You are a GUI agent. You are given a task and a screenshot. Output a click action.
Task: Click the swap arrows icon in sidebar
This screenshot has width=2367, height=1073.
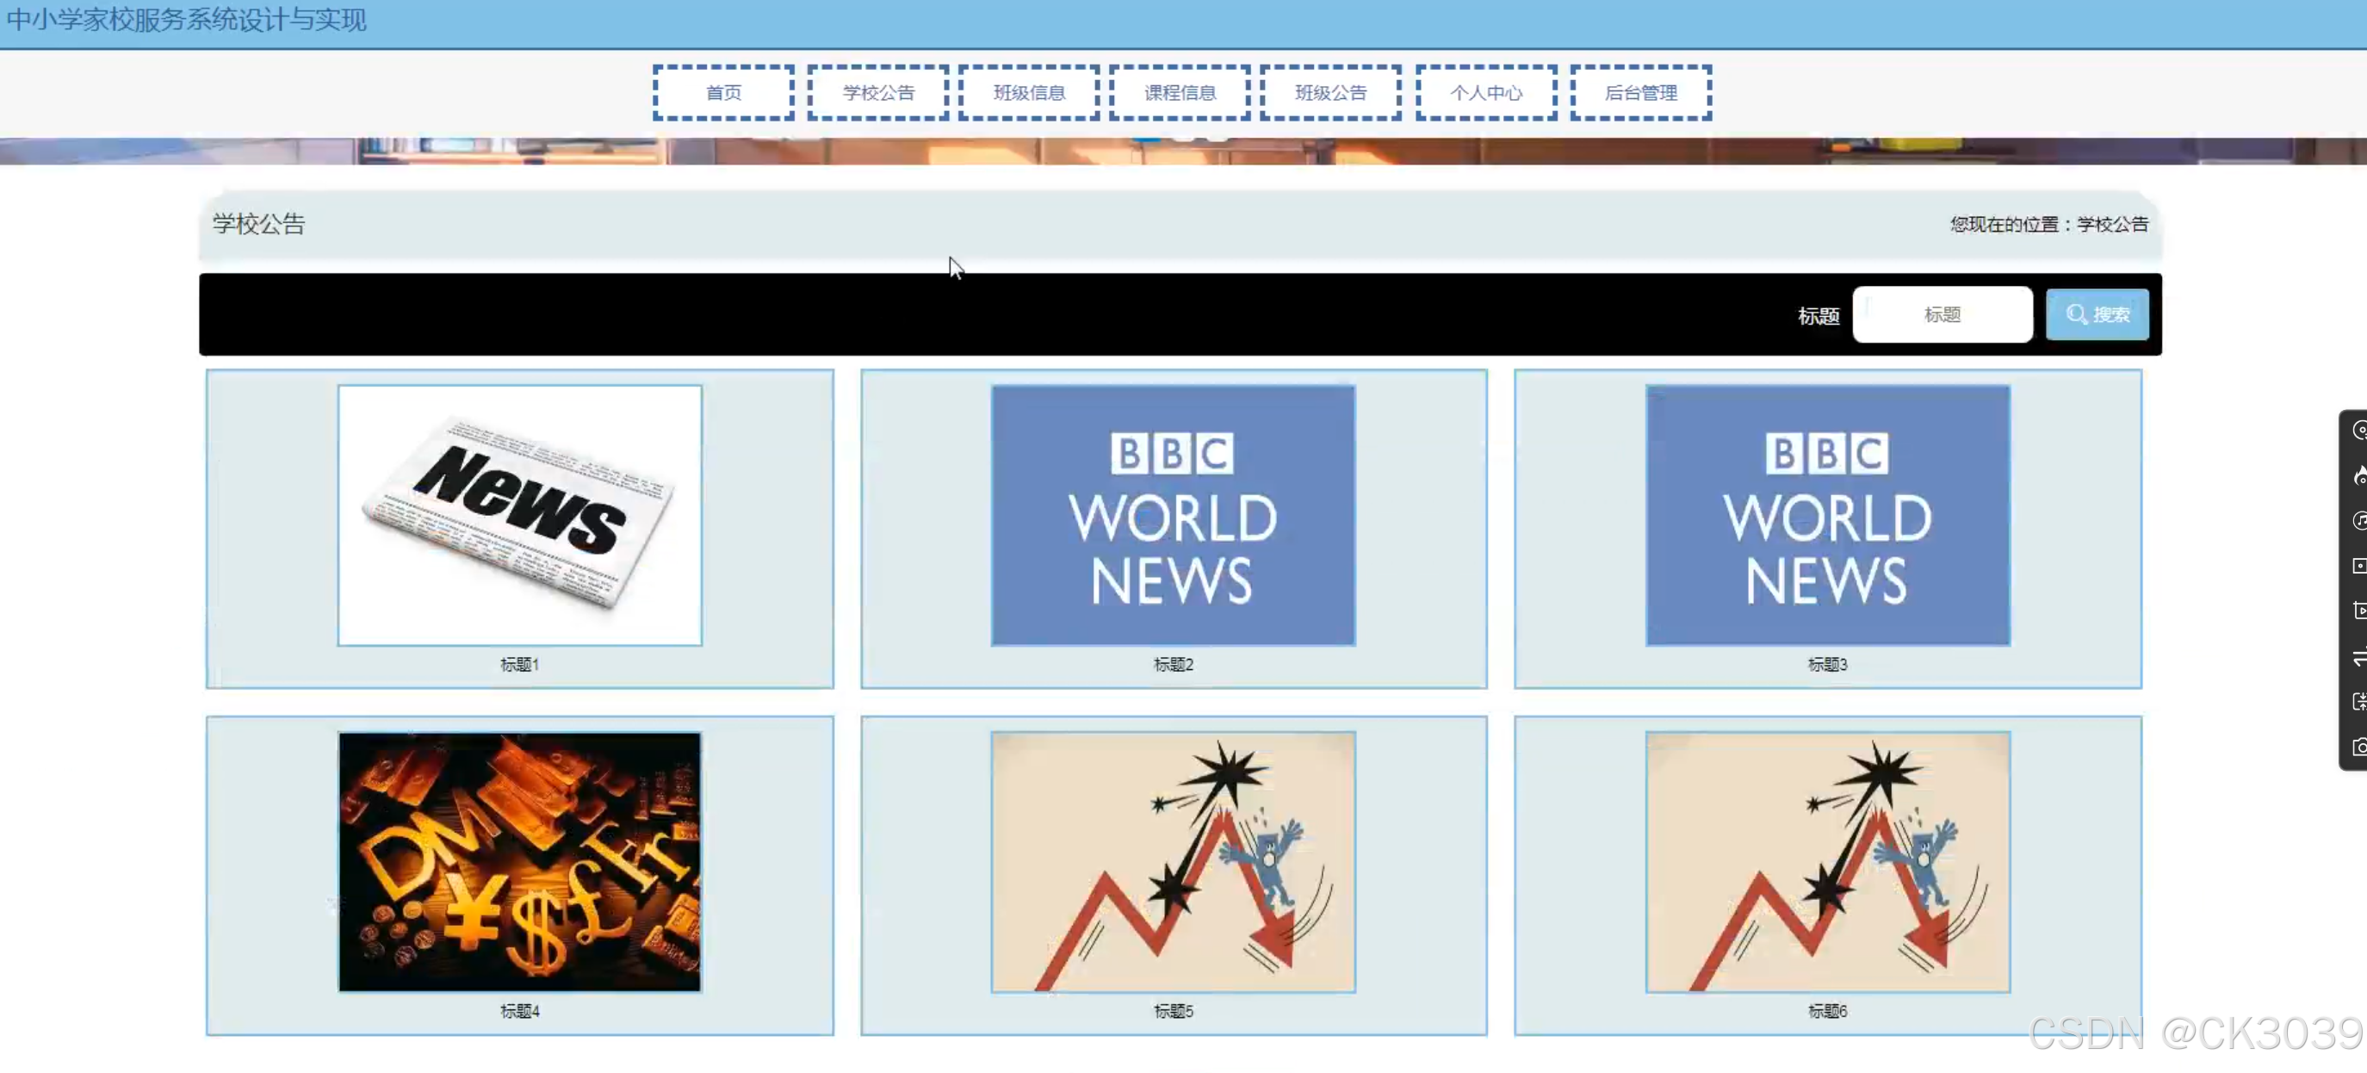coord(2358,657)
